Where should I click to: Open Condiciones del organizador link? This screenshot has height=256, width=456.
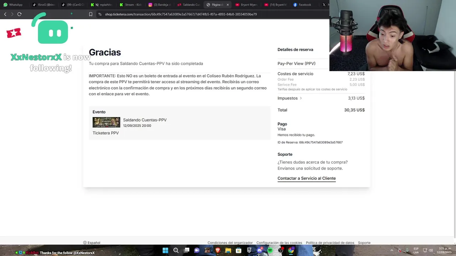pyautogui.click(x=230, y=243)
